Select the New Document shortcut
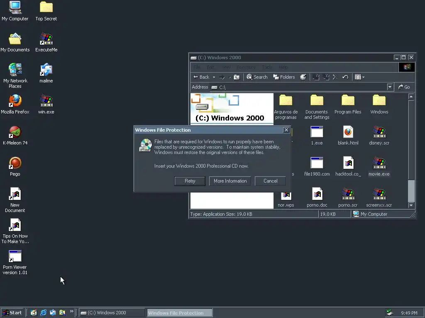The image size is (425, 318). 15,200
